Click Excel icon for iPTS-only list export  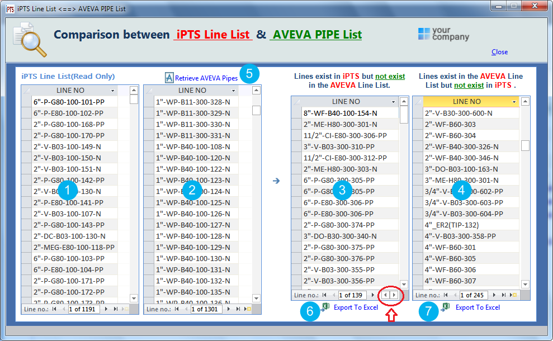click(x=325, y=307)
